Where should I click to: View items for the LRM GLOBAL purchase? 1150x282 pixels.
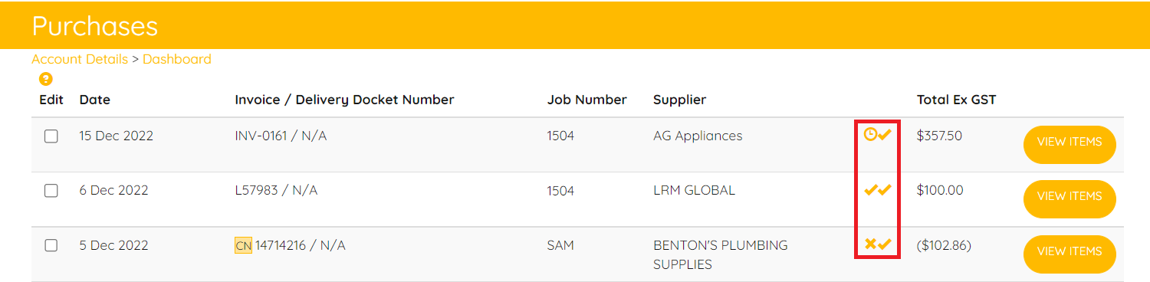coord(1069,197)
